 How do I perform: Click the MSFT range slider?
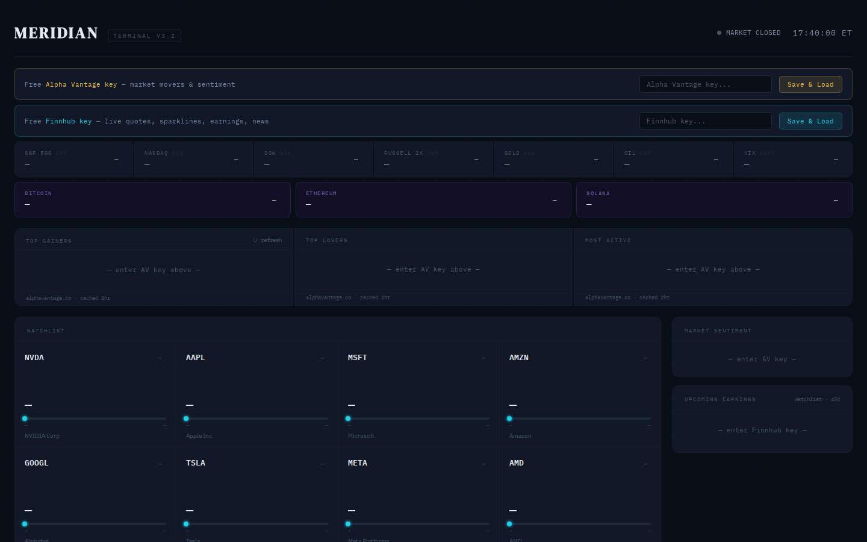coord(418,419)
